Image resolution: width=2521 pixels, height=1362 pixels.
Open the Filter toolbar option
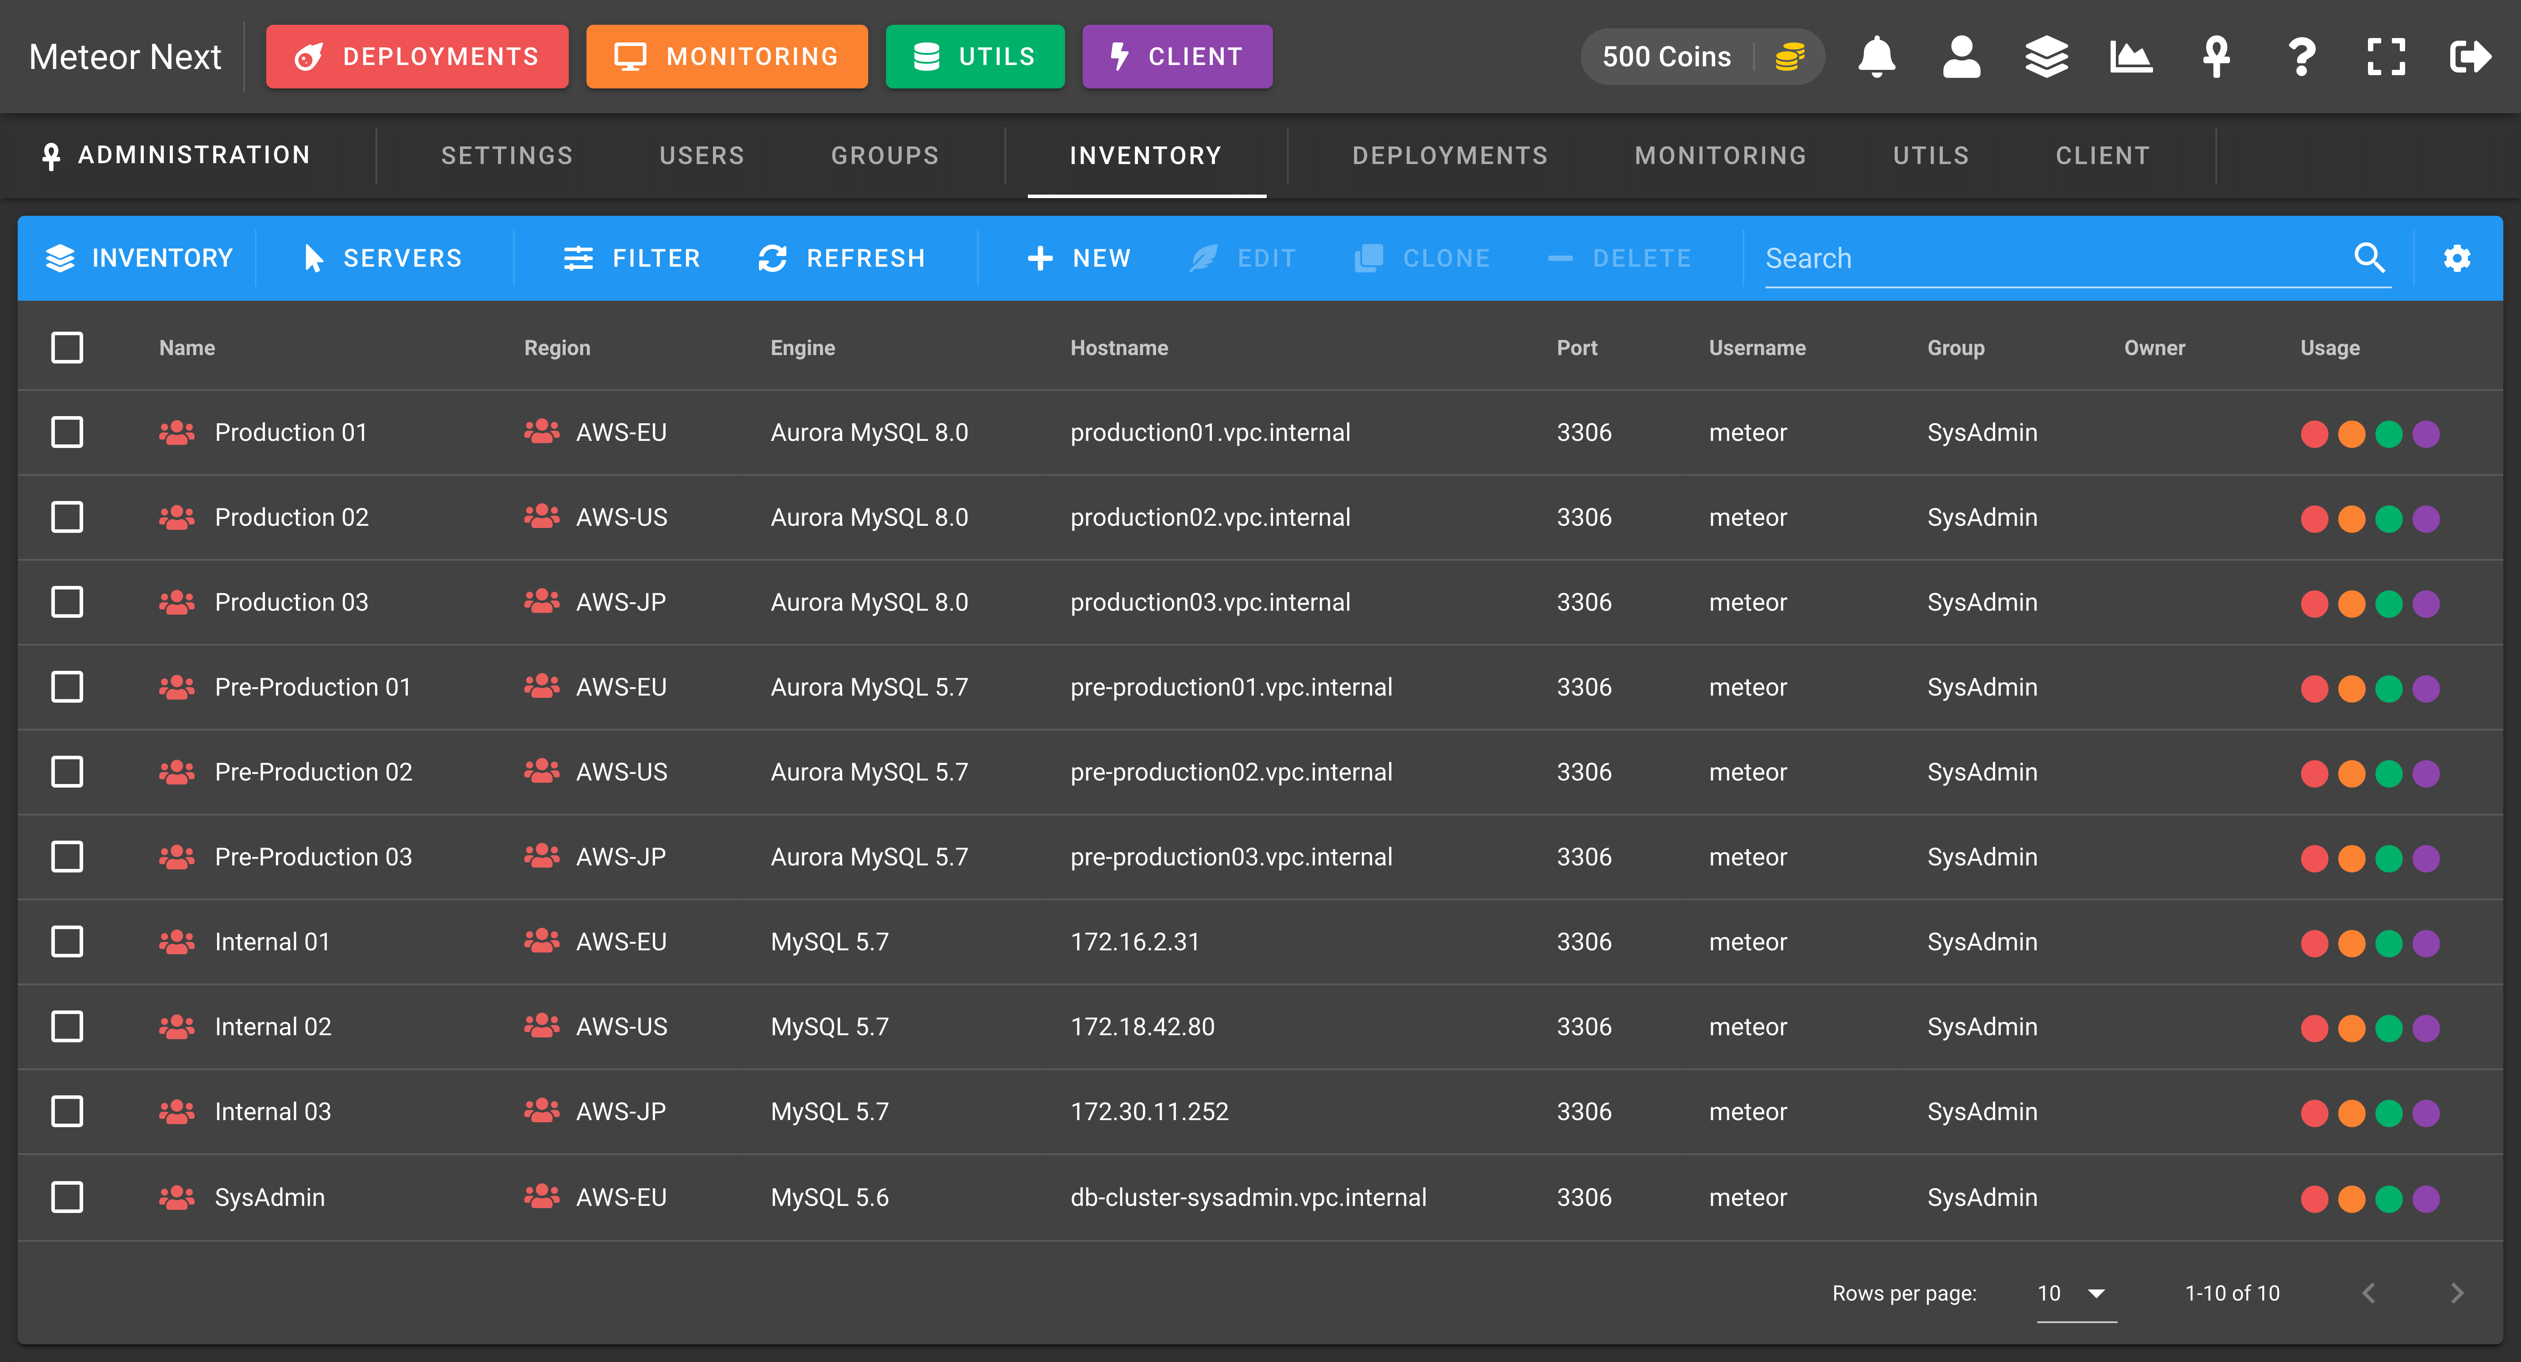pos(632,258)
